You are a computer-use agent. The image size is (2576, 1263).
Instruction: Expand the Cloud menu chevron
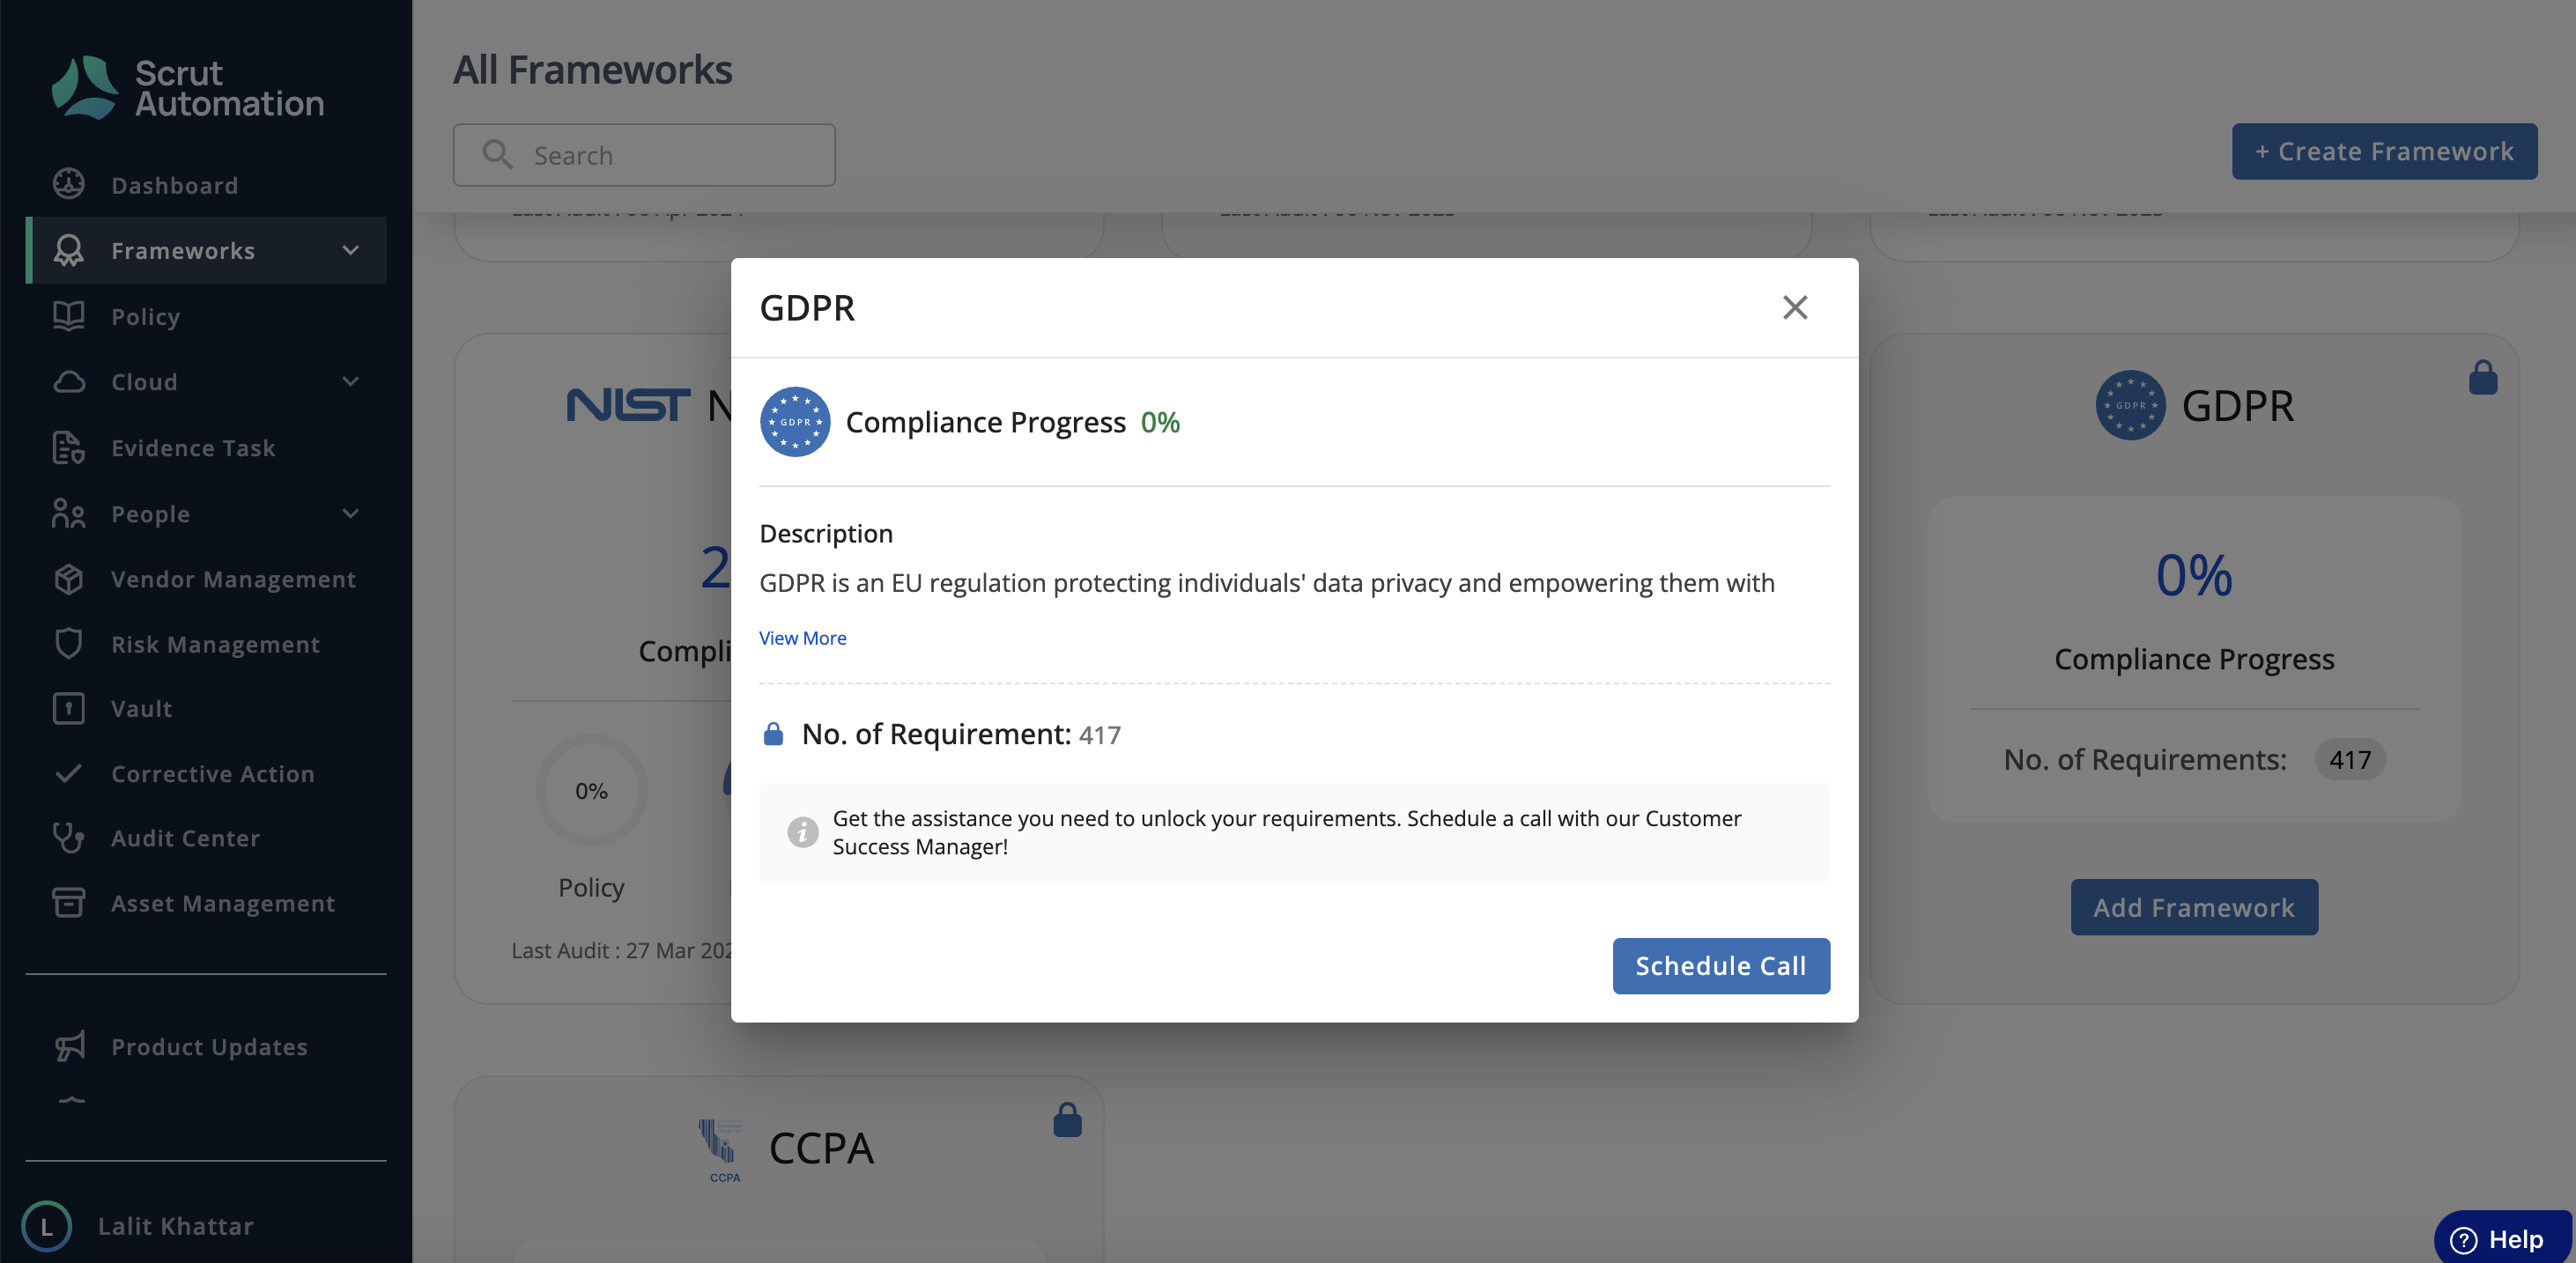350,381
